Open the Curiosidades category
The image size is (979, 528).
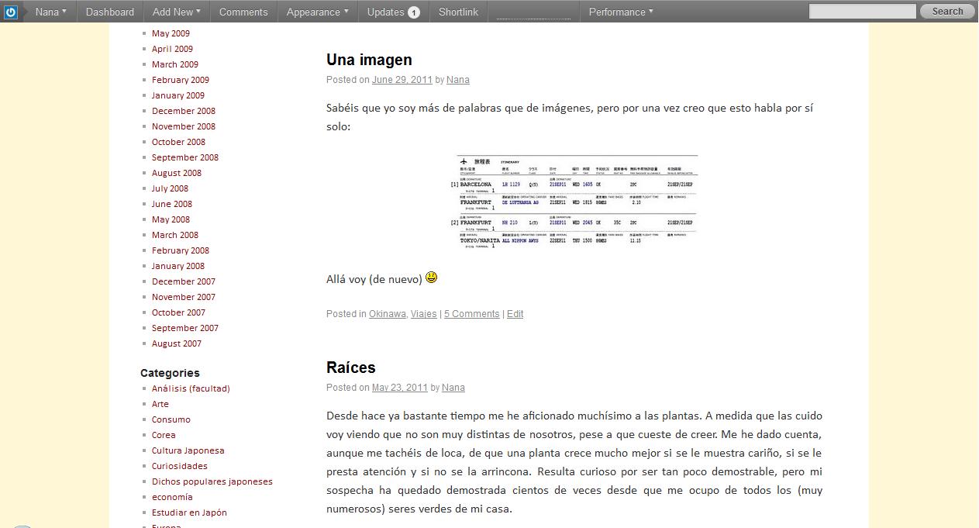click(180, 466)
